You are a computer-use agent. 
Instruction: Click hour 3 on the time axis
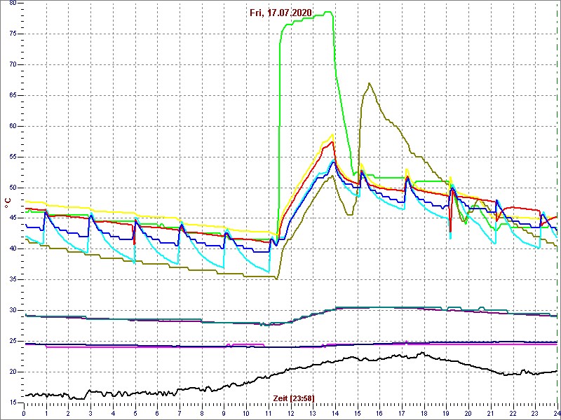click(90, 414)
